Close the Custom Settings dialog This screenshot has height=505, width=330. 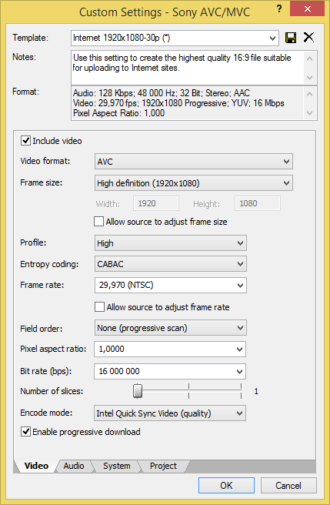pos(307,9)
